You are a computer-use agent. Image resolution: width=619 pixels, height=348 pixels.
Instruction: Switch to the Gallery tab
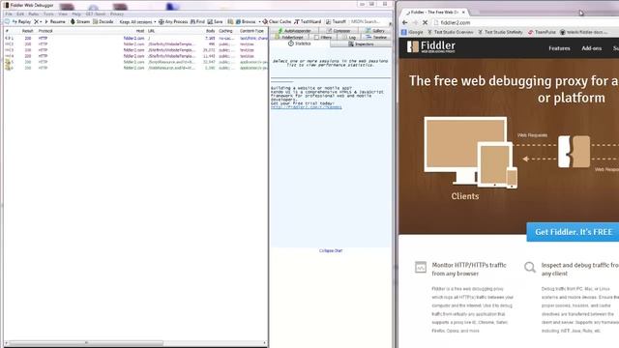(x=375, y=30)
